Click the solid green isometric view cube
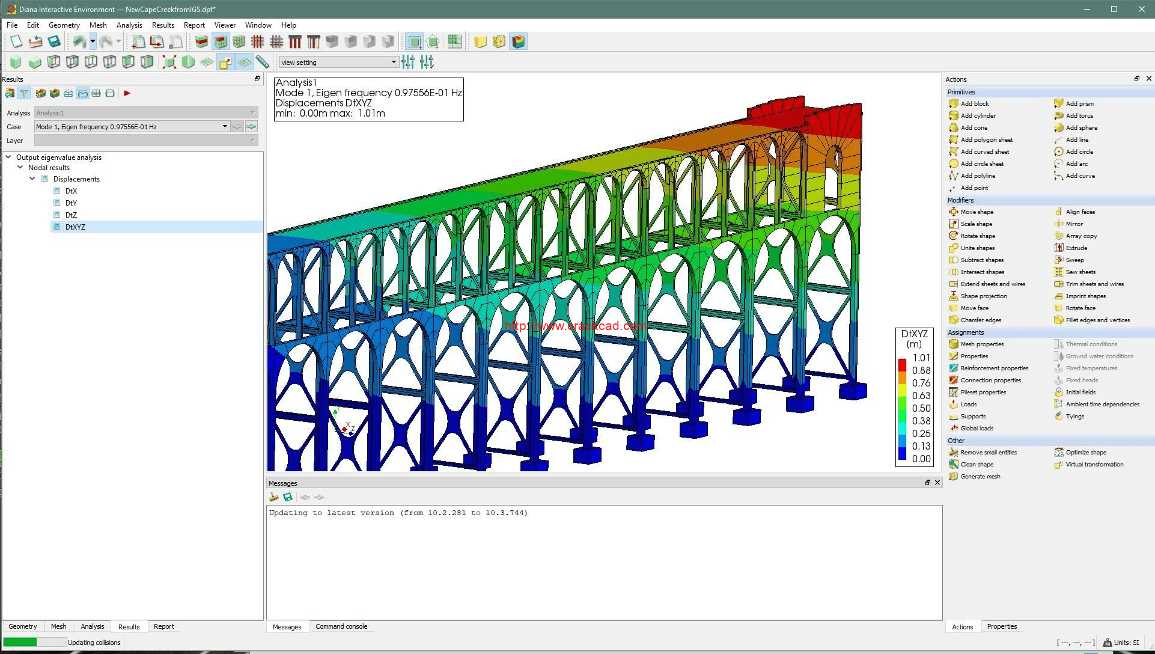This screenshot has height=654, width=1155. 16,62
